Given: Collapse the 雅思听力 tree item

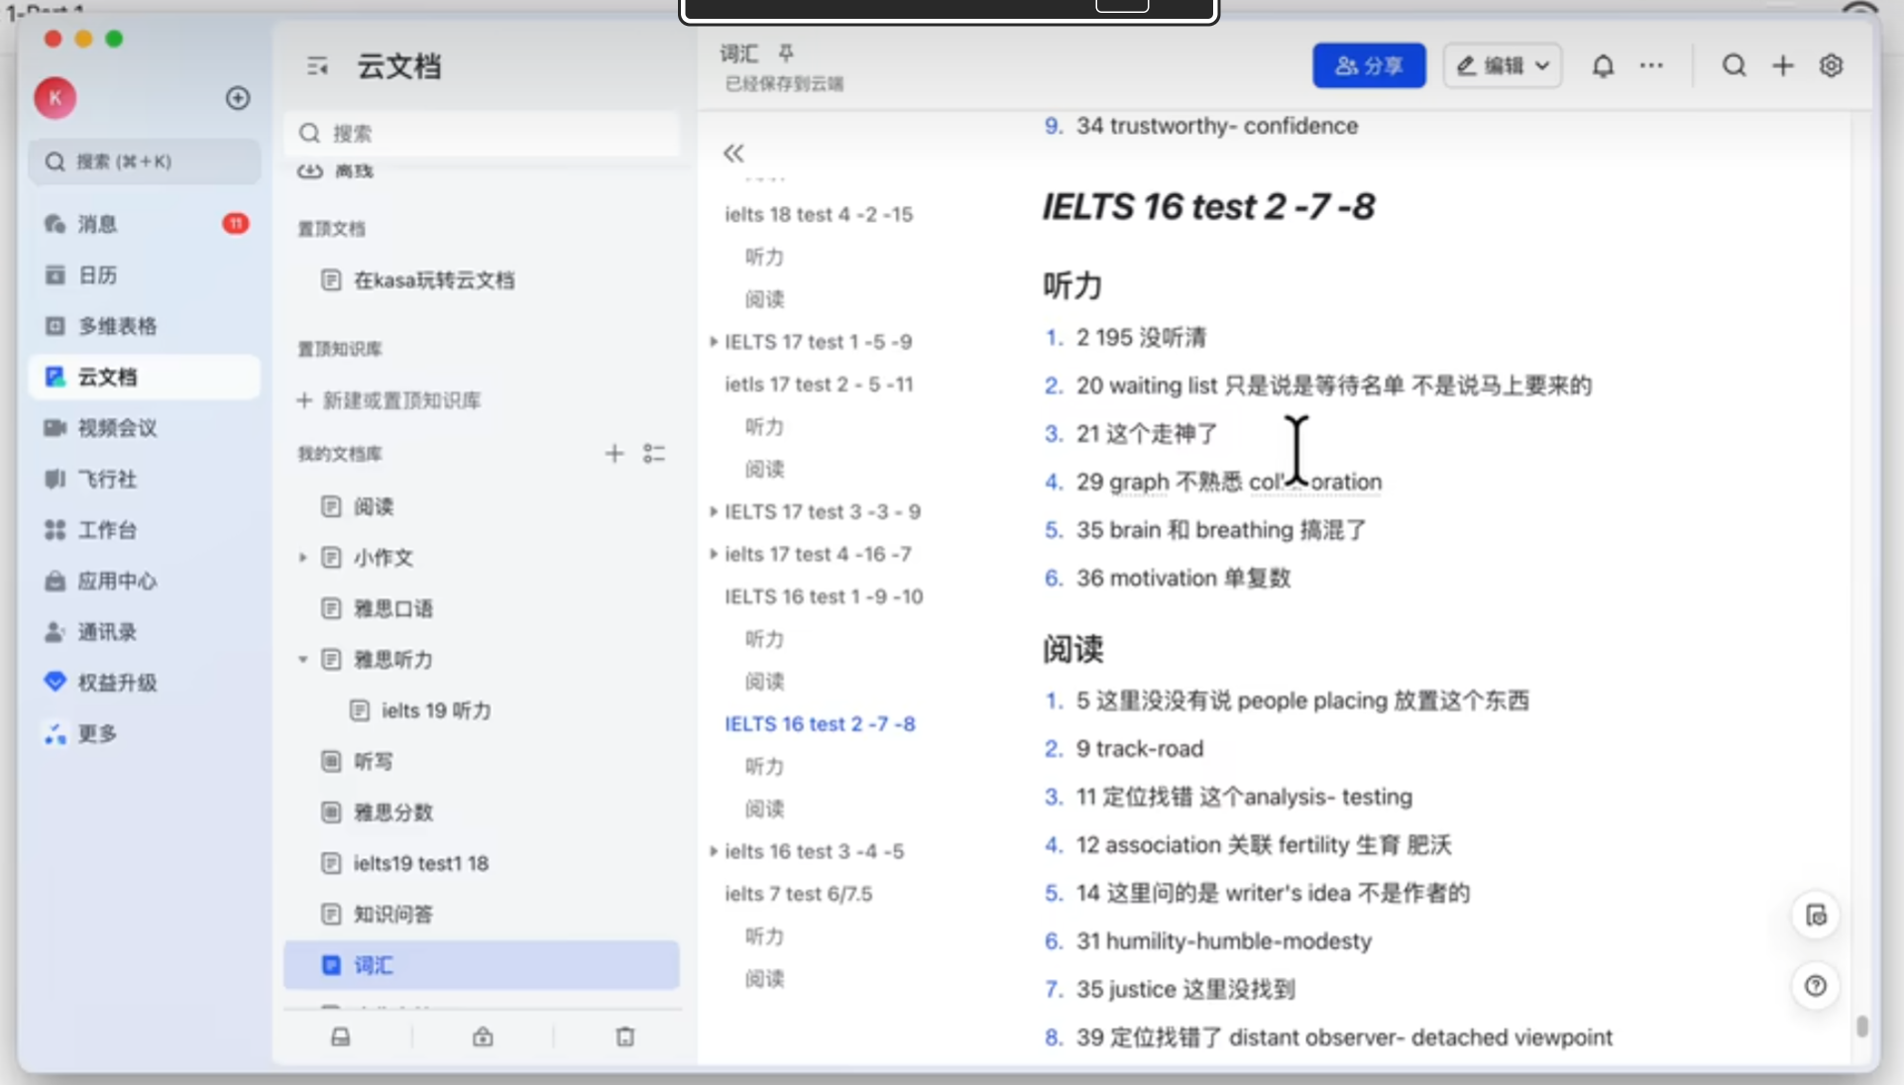Looking at the screenshot, I should [303, 659].
